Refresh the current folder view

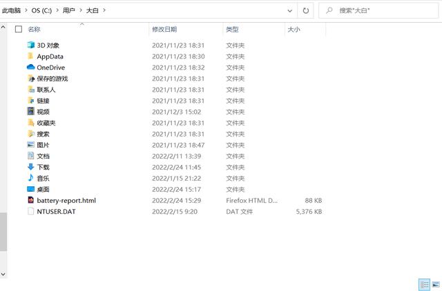(305, 11)
